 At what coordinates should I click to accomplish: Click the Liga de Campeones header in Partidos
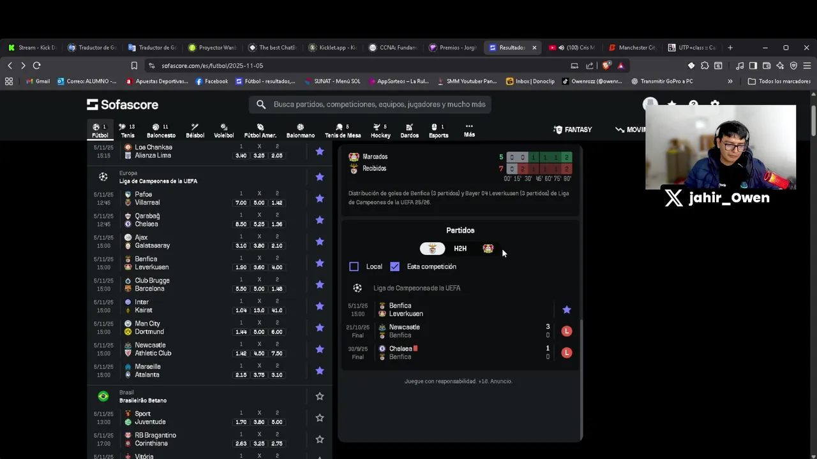click(x=417, y=288)
